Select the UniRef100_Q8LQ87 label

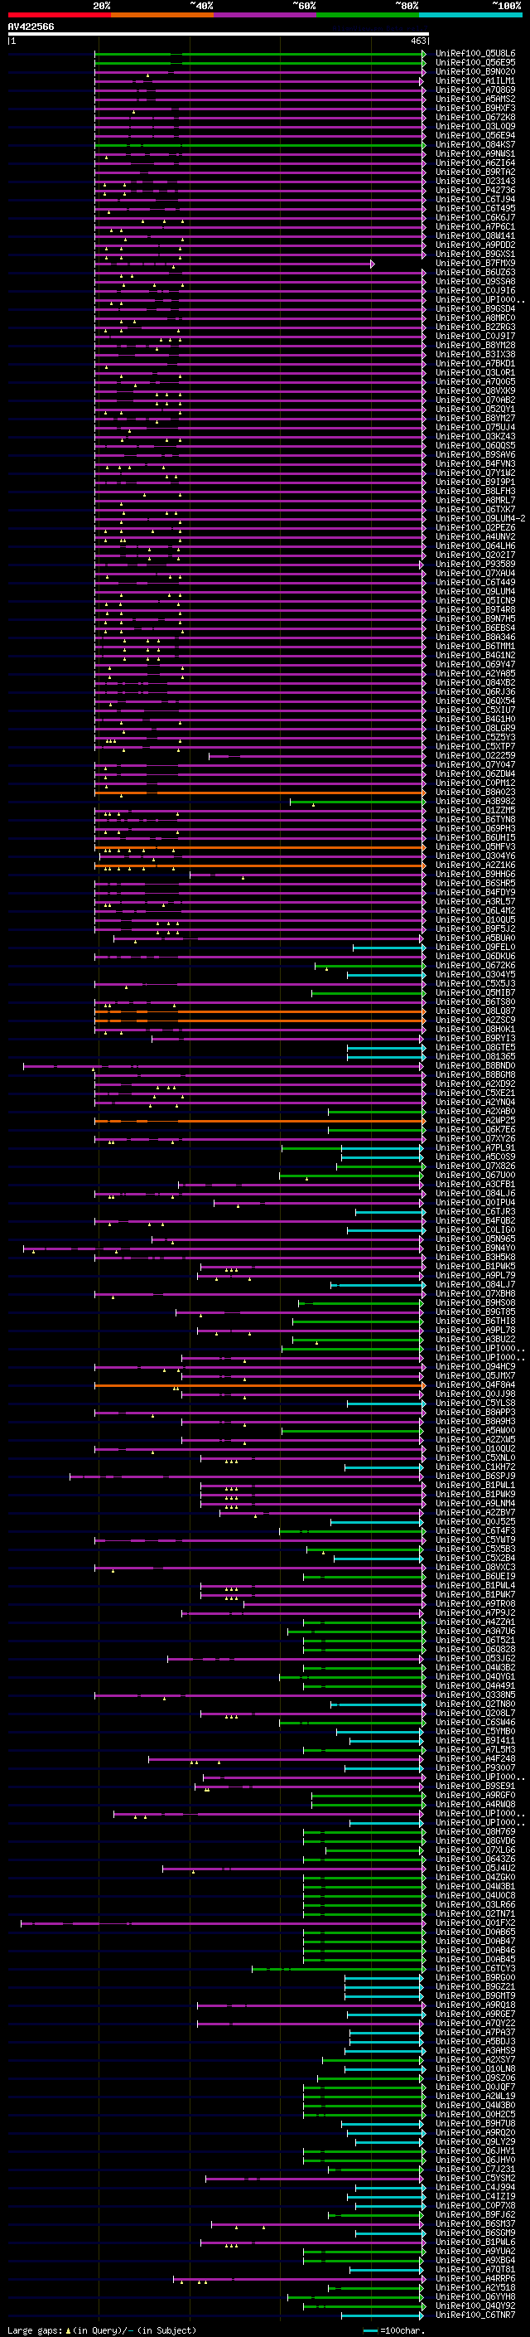(x=475, y=1011)
